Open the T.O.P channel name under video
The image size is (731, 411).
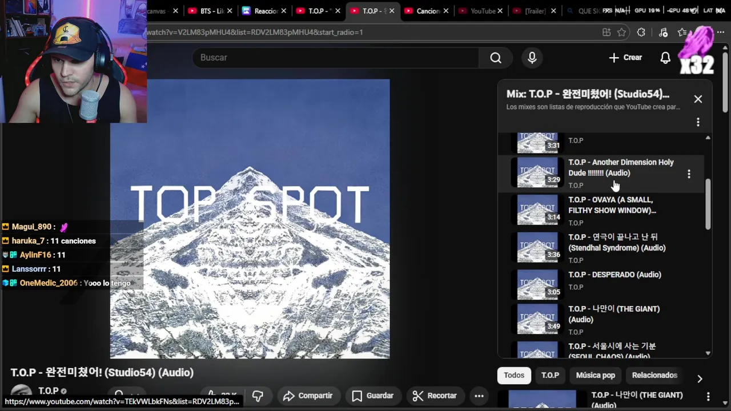[x=49, y=391]
